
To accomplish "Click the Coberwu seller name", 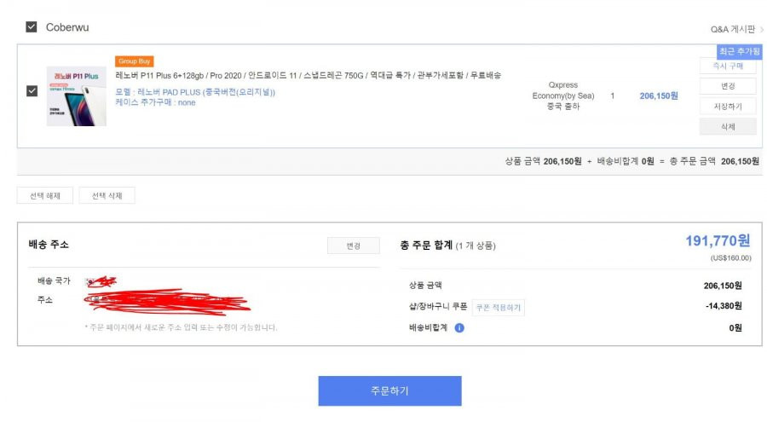I will point(67,27).
